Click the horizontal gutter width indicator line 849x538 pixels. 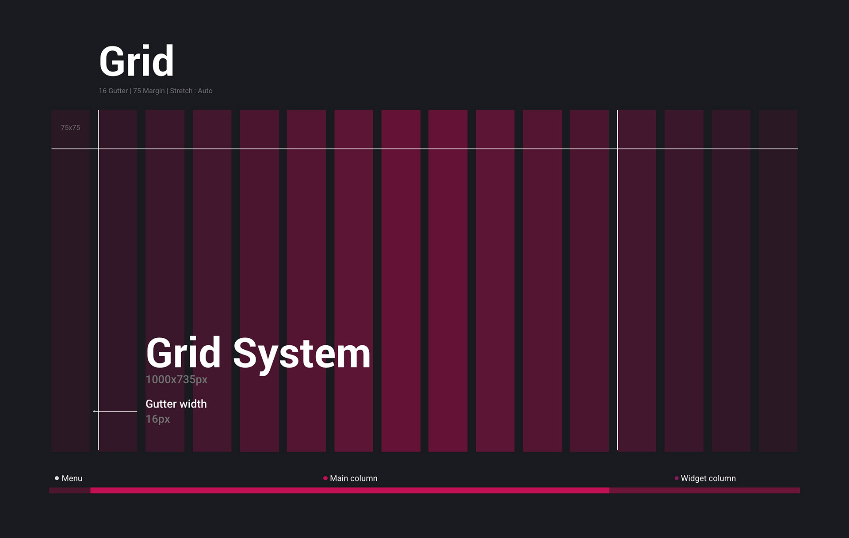[117, 411]
